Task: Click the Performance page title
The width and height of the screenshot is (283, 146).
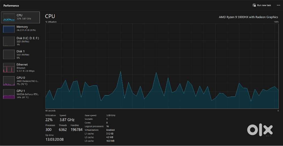Action: [11, 5]
